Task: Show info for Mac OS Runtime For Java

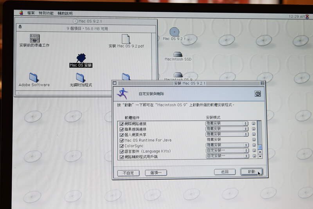Action: click(x=254, y=140)
